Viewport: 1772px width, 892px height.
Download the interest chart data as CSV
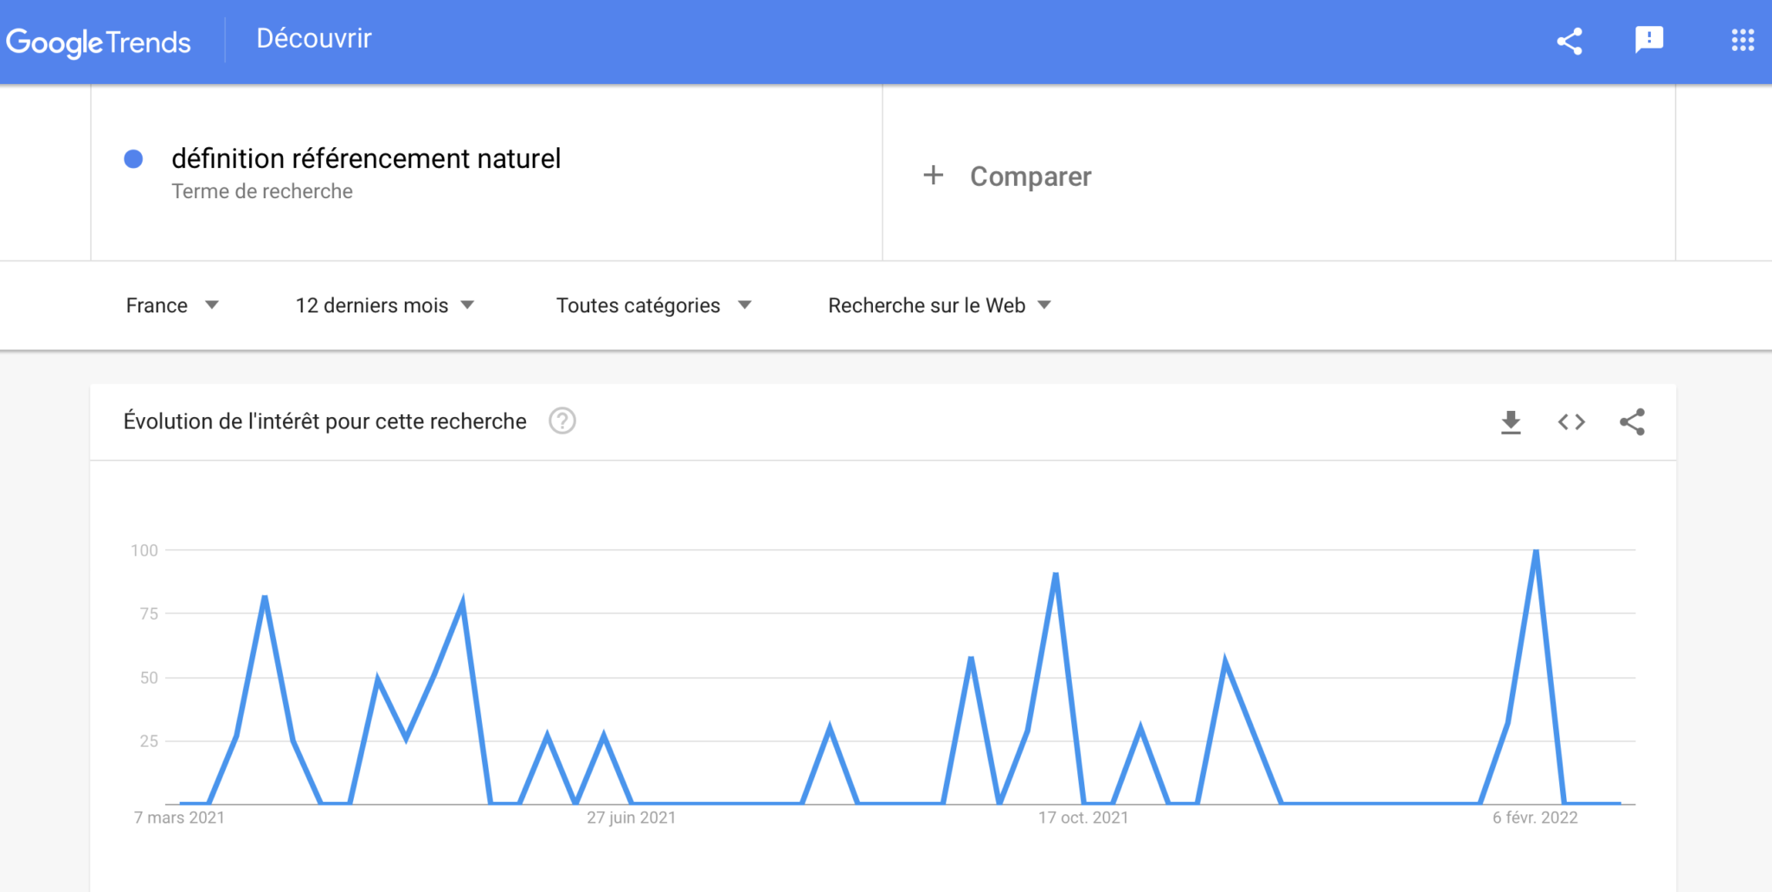pos(1511,422)
